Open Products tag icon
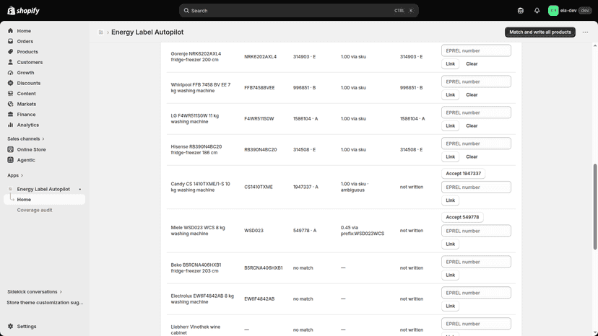 (x=10, y=52)
